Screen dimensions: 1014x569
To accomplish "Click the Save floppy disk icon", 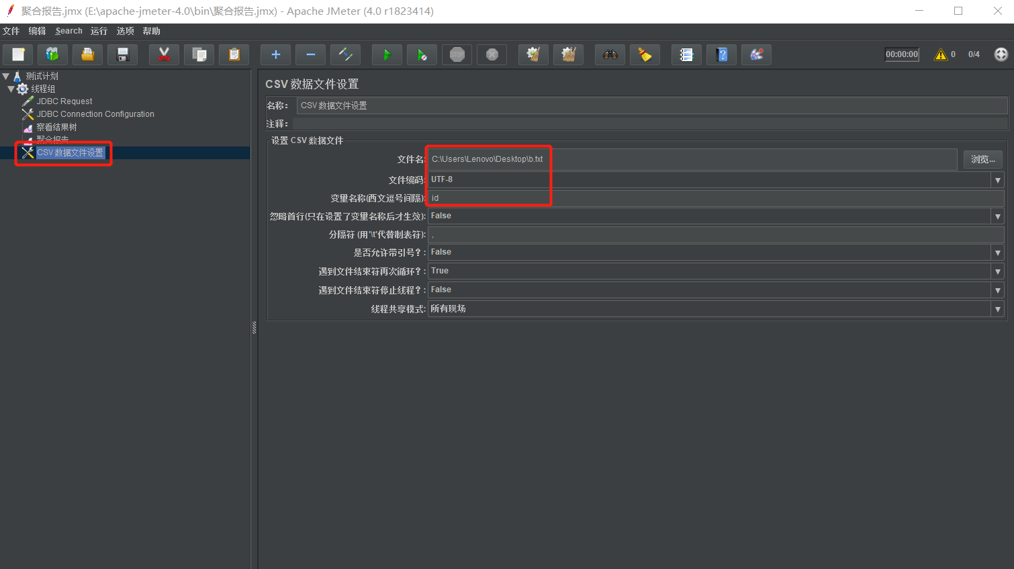I will 123,54.
